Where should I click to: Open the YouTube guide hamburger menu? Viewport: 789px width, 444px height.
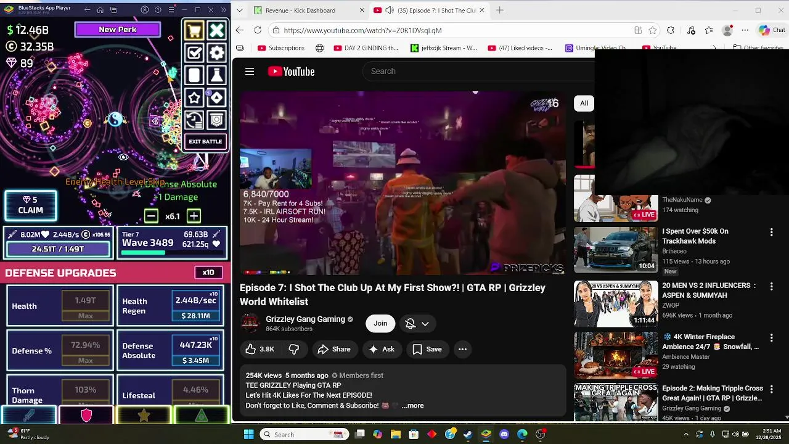pos(250,72)
